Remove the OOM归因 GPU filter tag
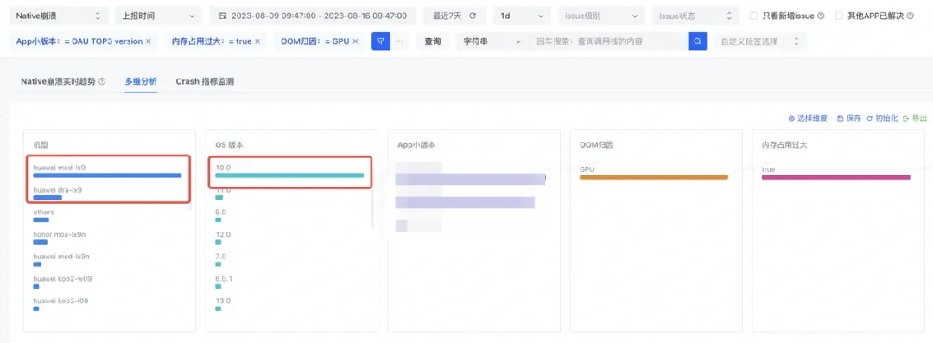Screen dimensions: 933x343 tap(355, 41)
